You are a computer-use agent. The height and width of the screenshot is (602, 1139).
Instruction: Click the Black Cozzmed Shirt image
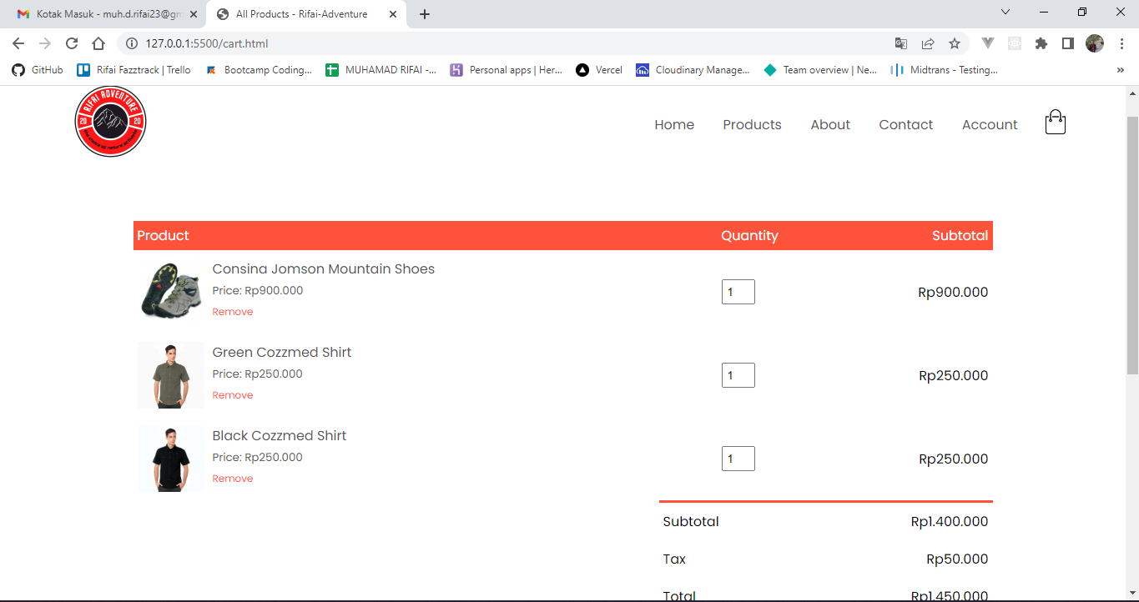point(171,459)
